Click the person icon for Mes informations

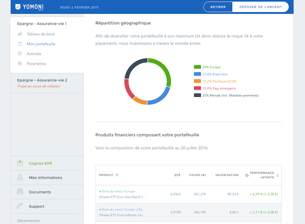pos(20,177)
